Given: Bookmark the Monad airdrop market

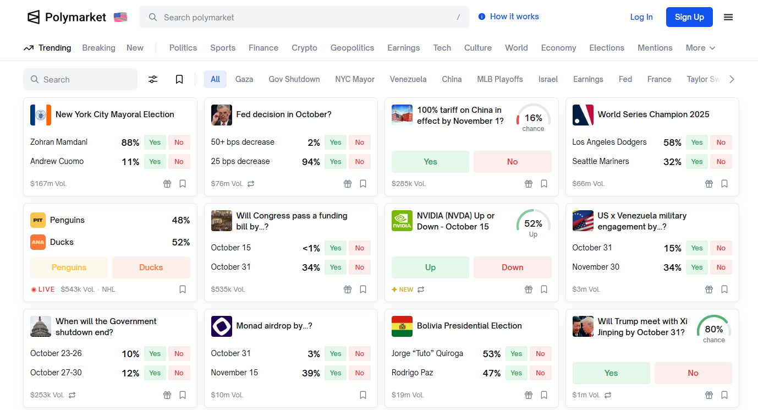Looking at the screenshot, I should [363, 395].
